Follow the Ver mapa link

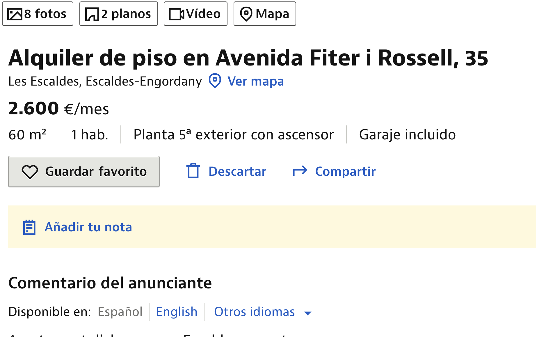click(255, 81)
